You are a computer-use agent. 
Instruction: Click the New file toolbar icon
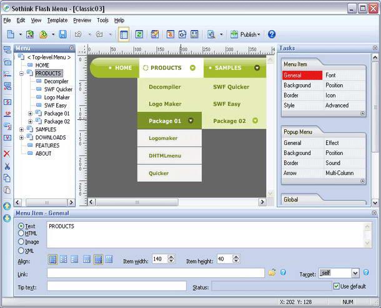coord(10,34)
